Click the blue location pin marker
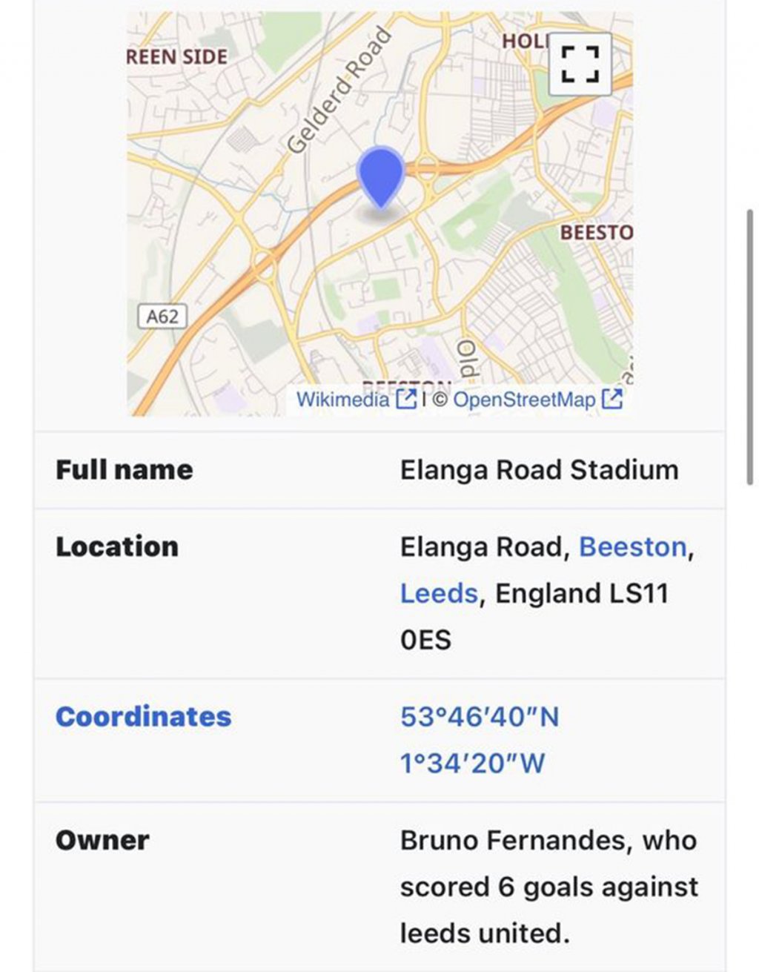759x972 pixels. point(380,176)
